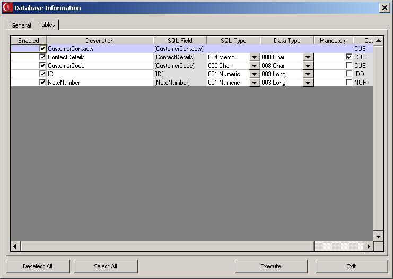Click the Mandatory column header
Viewport: 393px width, 279px height.
[x=333, y=41]
